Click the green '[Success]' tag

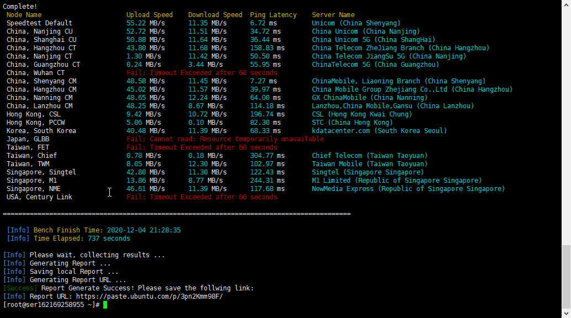pos(20,288)
